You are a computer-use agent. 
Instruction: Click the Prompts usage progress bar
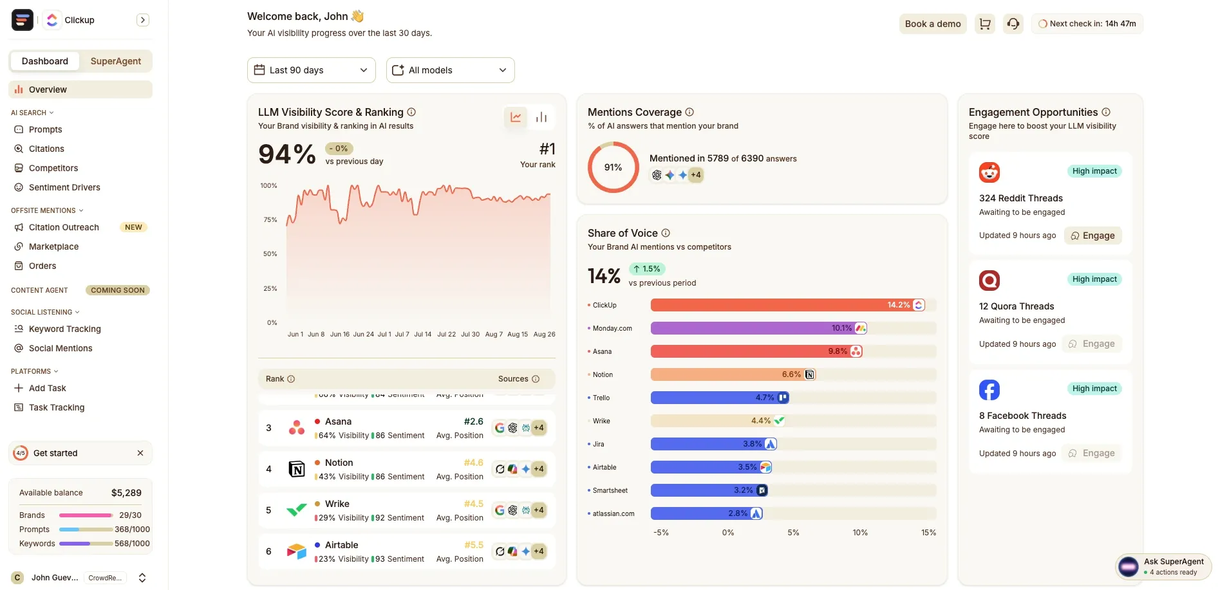coord(86,530)
